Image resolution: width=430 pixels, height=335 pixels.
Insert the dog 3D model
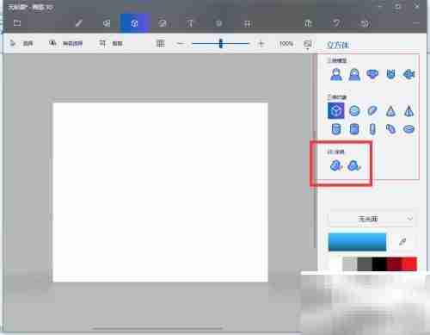(372, 74)
